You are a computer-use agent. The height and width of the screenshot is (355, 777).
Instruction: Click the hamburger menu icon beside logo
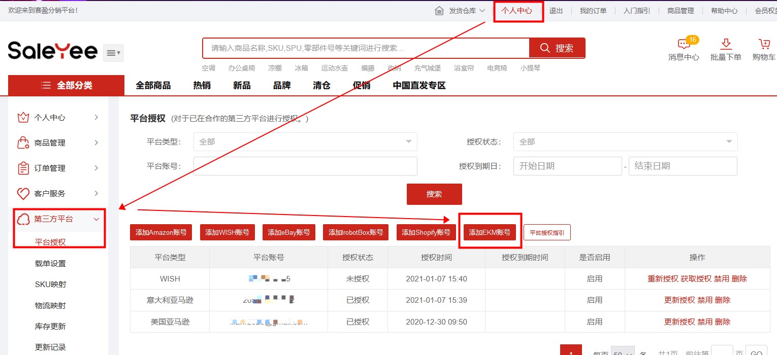click(113, 53)
